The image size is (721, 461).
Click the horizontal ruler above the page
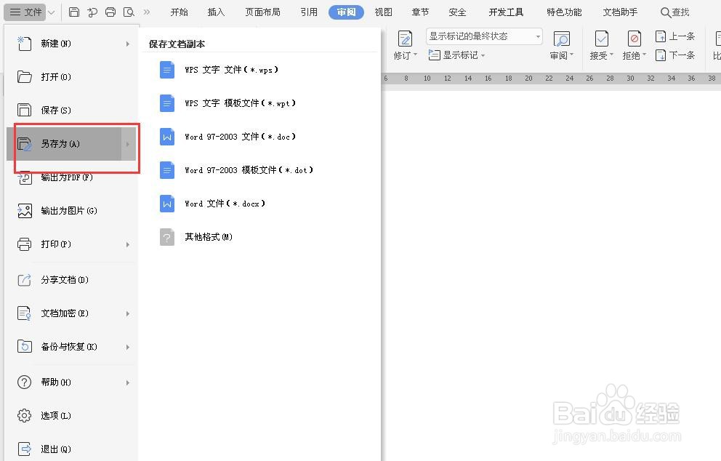[551, 79]
